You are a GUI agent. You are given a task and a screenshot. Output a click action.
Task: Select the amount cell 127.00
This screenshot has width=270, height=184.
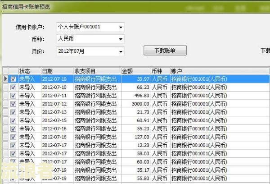pos(136,137)
